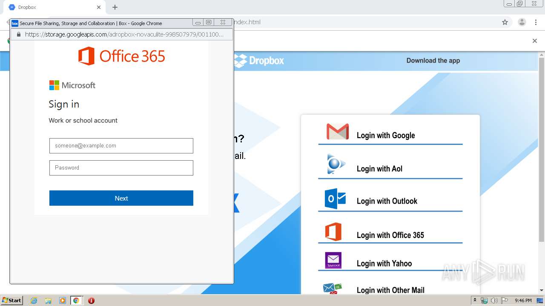Open the media player taskbar icon
This screenshot has height=306, width=545.
coord(63,300)
